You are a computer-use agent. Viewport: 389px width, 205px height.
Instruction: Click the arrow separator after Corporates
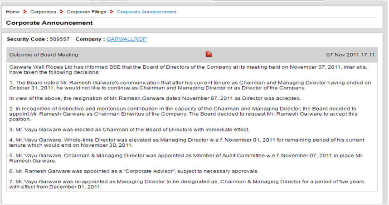coord(62,12)
